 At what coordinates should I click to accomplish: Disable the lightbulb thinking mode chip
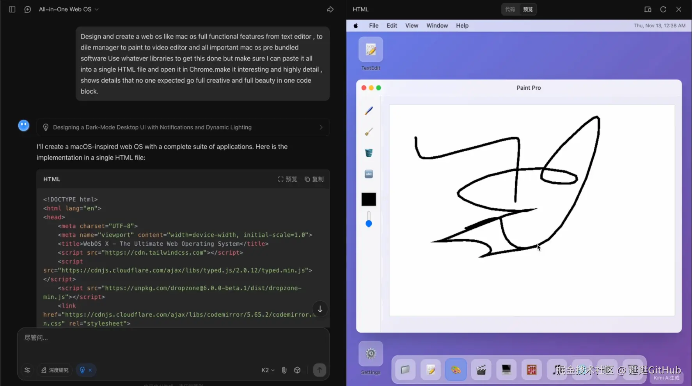click(90, 370)
